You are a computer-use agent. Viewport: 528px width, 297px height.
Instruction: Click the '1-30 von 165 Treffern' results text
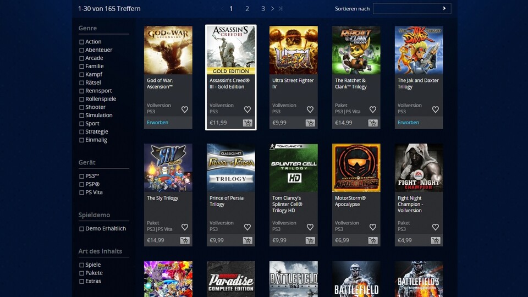click(x=109, y=9)
